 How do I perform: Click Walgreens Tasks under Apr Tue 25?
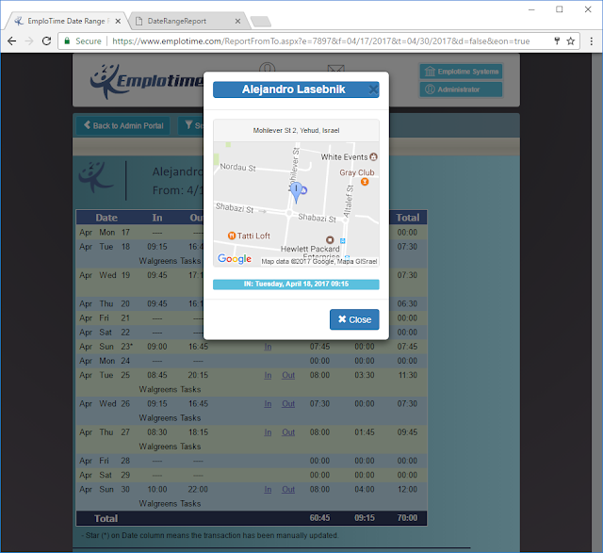click(x=170, y=390)
